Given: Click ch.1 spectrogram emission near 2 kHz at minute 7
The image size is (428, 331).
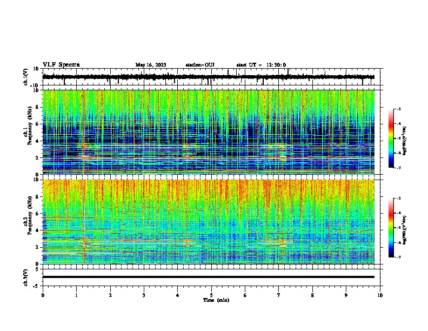Looking at the screenshot, I should pyautogui.click(x=278, y=157).
